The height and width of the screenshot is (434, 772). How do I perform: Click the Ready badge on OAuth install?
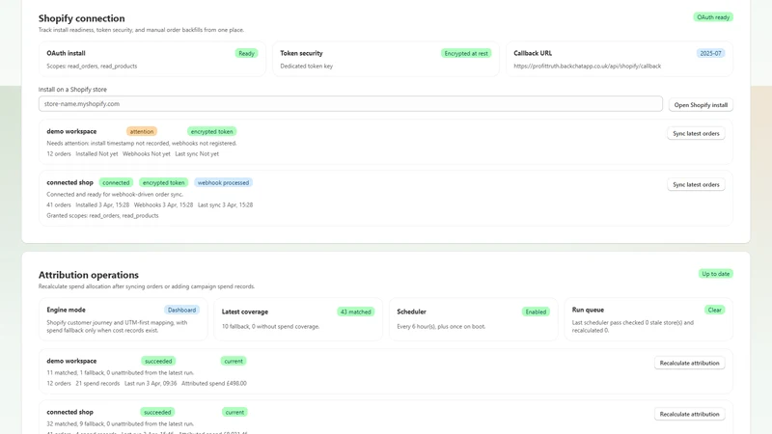(x=246, y=53)
